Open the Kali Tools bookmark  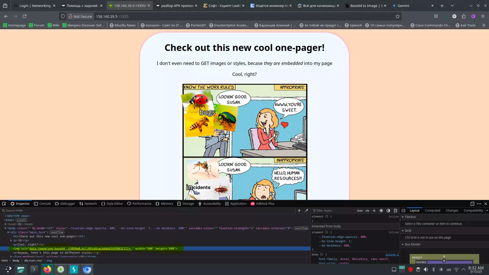pyautogui.click(x=465, y=25)
